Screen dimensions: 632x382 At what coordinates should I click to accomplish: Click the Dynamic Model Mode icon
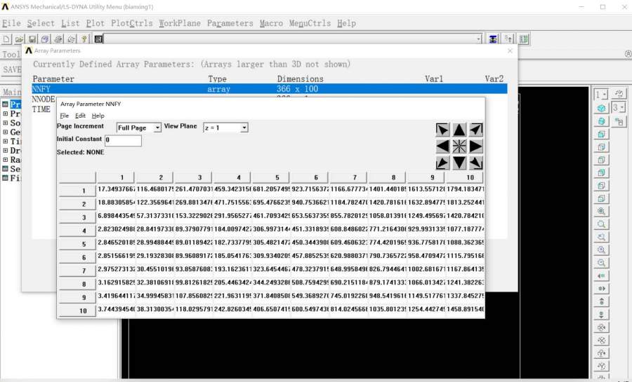(x=619, y=121)
